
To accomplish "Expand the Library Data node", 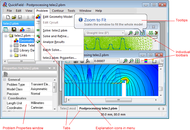I will [11, 51].
